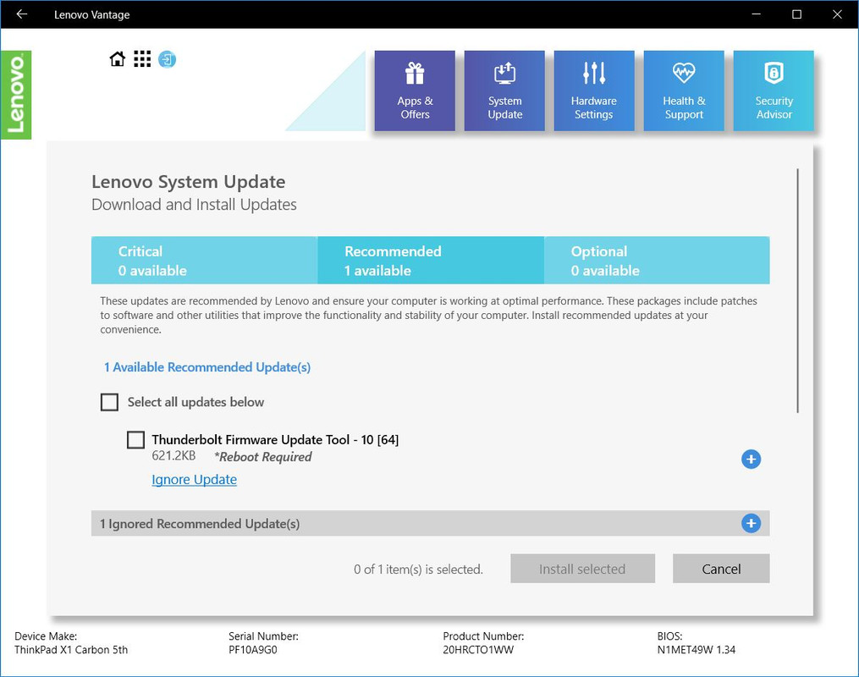The image size is (859, 677).
Task: Maximize the Lenovo Vantage window
Action: [797, 14]
